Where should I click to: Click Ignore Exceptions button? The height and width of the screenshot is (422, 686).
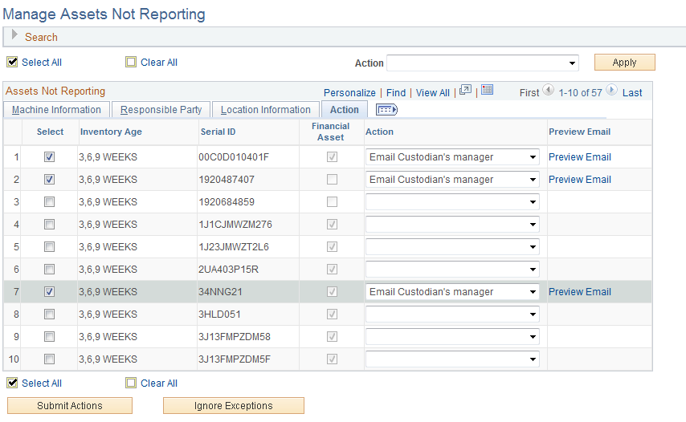[234, 405]
